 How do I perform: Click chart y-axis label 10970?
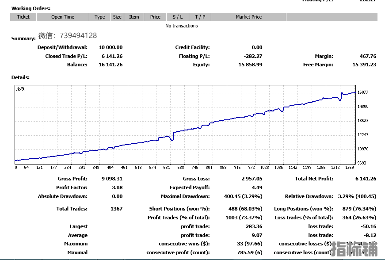click(x=362, y=149)
